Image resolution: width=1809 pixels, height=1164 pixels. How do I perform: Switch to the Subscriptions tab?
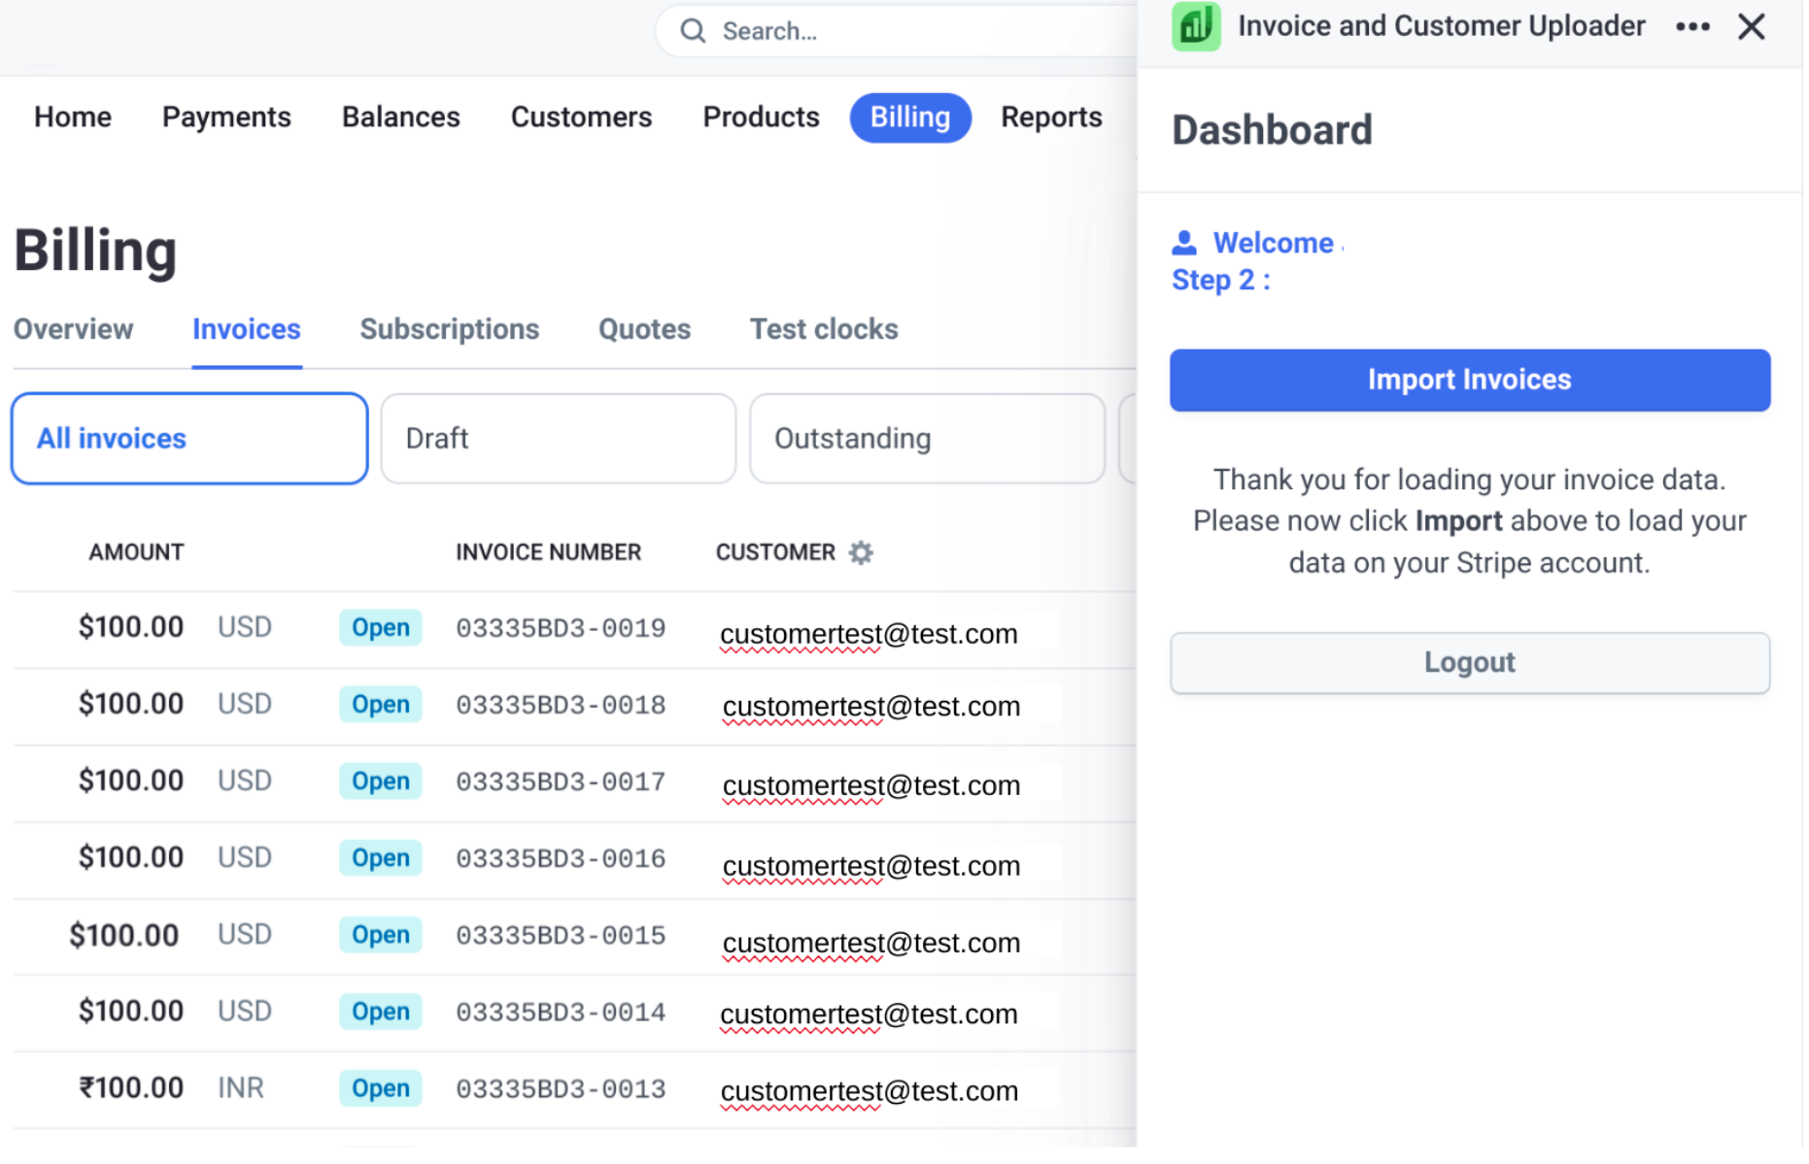pyautogui.click(x=450, y=329)
